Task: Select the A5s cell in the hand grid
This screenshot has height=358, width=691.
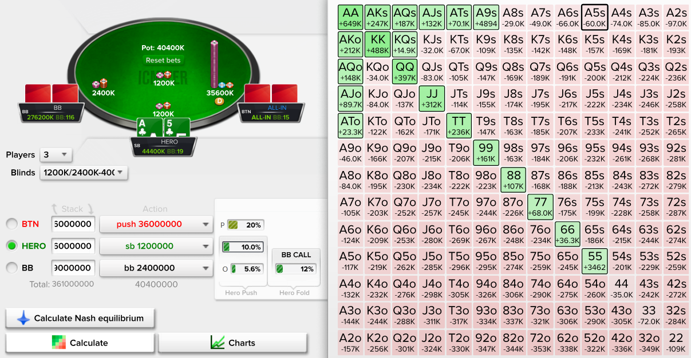Action: [594, 17]
